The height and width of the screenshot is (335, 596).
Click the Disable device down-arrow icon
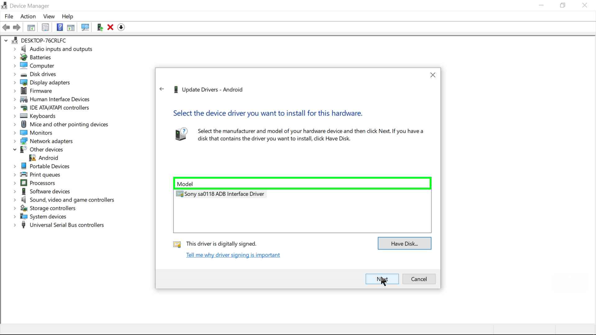121,27
